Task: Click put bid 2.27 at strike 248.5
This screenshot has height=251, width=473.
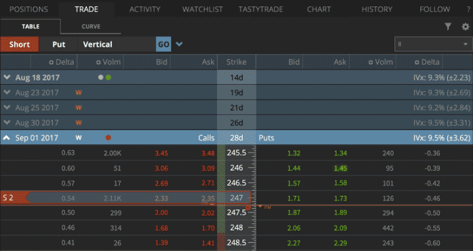Action: pyautogui.click(x=294, y=243)
